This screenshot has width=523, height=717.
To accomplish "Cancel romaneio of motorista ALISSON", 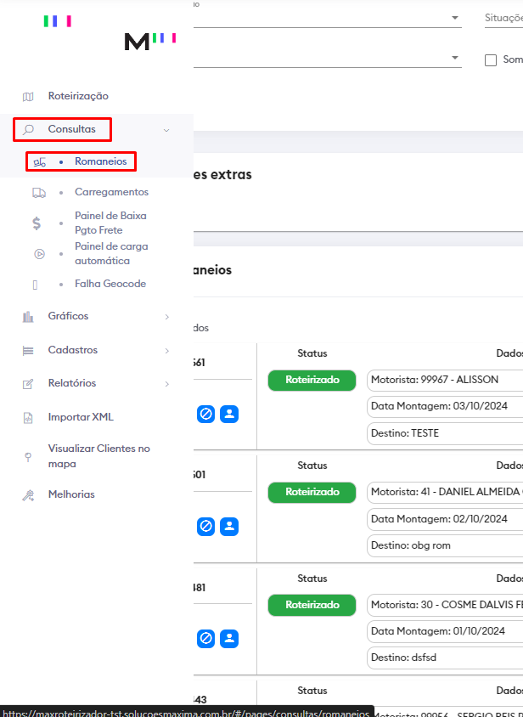I will pos(205,414).
